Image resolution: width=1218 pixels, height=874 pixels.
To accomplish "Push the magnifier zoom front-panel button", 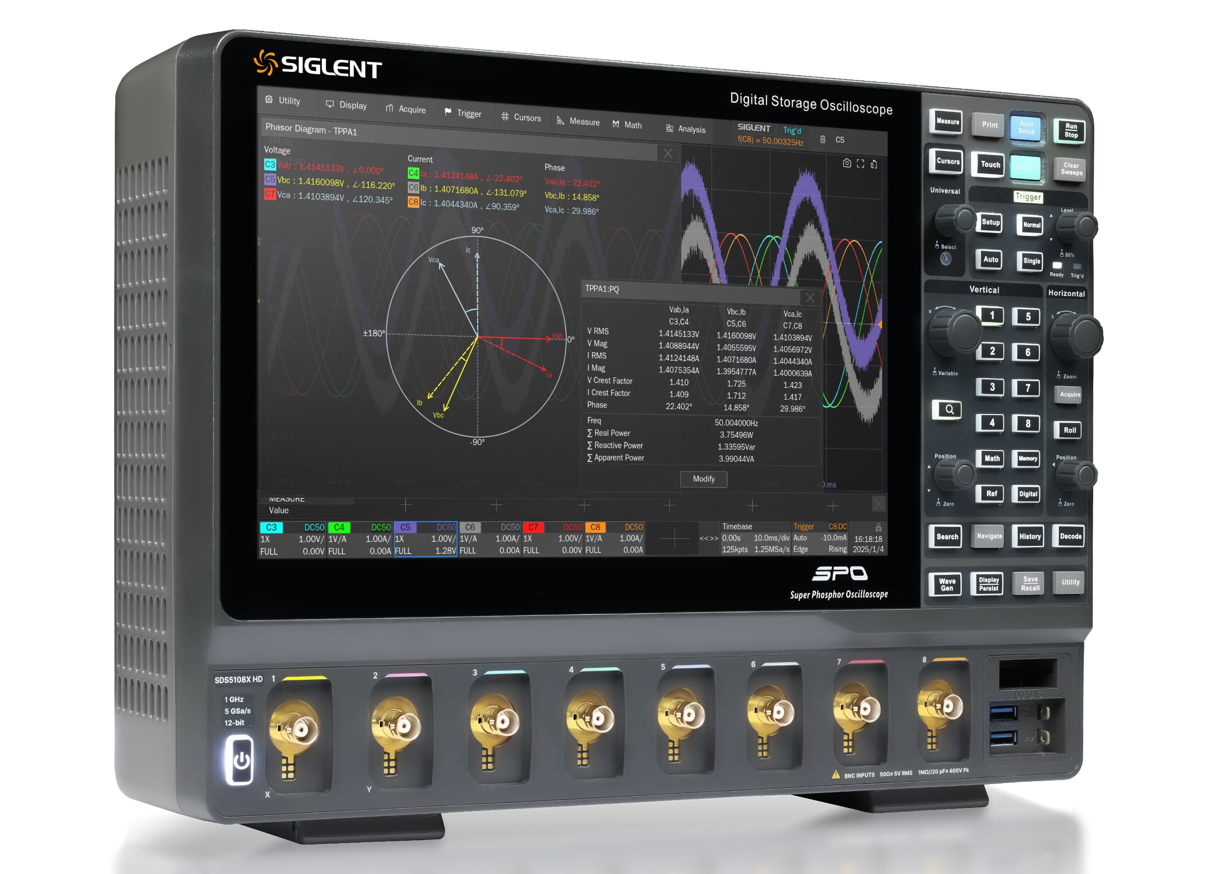I will 947,410.
